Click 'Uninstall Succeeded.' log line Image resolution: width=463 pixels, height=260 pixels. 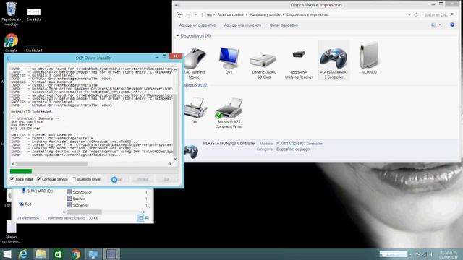point(32,112)
